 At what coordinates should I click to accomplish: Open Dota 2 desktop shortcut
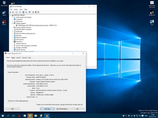pyautogui.click(x=4, y=23)
